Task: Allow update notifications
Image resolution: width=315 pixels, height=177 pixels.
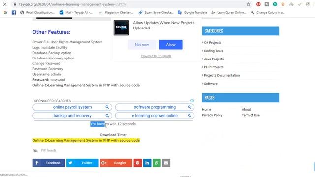Action: click(x=171, y=45)
